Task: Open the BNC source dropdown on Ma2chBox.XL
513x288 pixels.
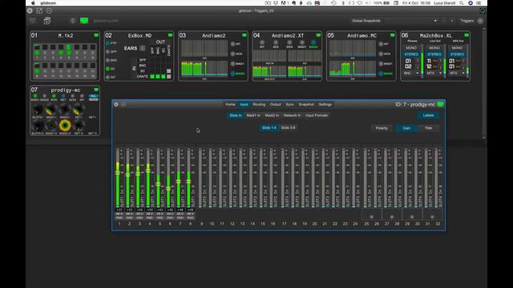Action: [411, 73]
